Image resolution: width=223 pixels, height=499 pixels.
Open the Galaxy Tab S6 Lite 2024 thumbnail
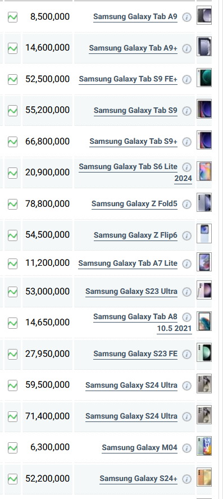[x=204, y=171]
